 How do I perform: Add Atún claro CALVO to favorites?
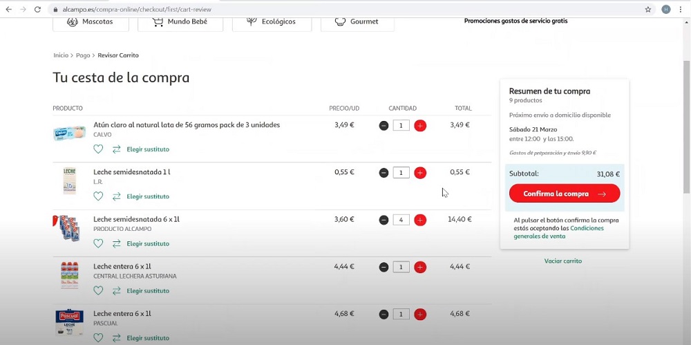pos(98,149)
